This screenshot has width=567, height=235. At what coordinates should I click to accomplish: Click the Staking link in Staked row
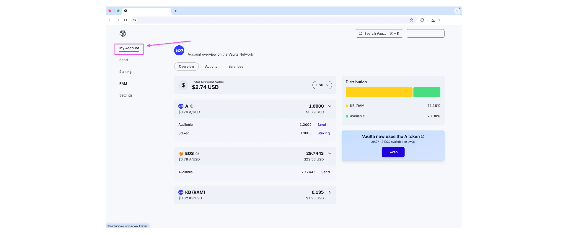coord(323,133)
